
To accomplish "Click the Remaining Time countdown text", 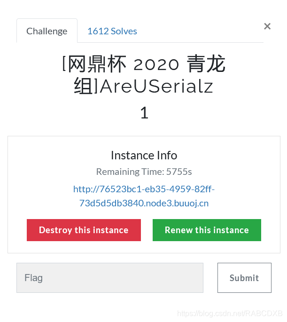I will coord(144,172).
